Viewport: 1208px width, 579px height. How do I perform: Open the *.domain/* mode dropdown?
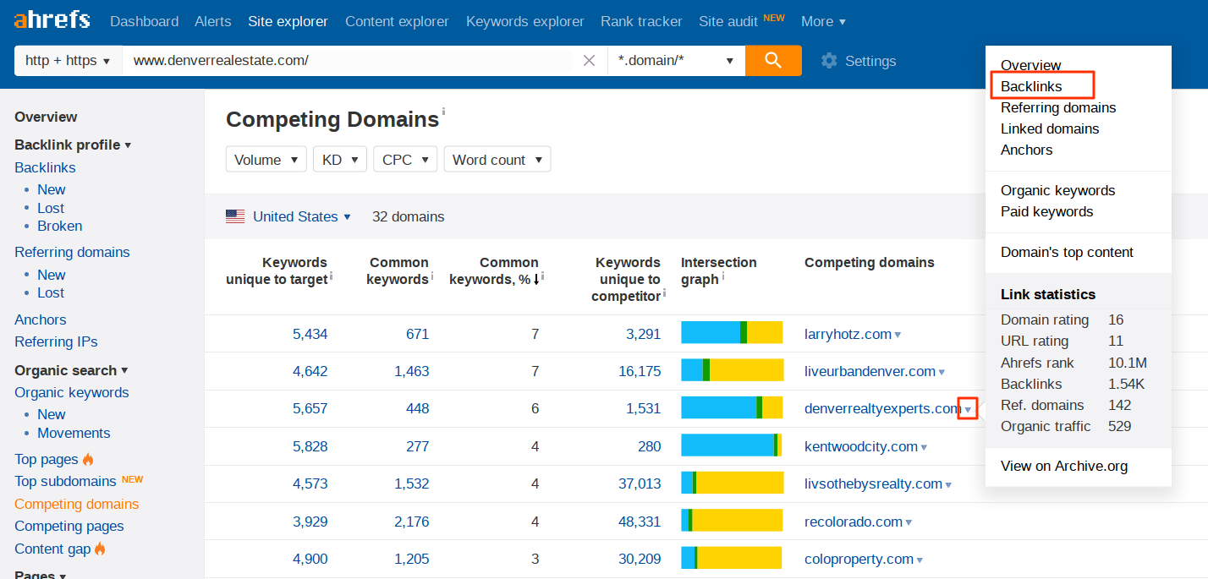click(676, 61)
